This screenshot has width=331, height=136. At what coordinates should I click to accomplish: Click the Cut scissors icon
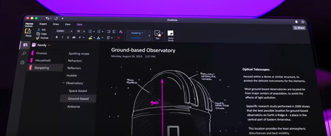pyautogui.click(x=39, y=30)
